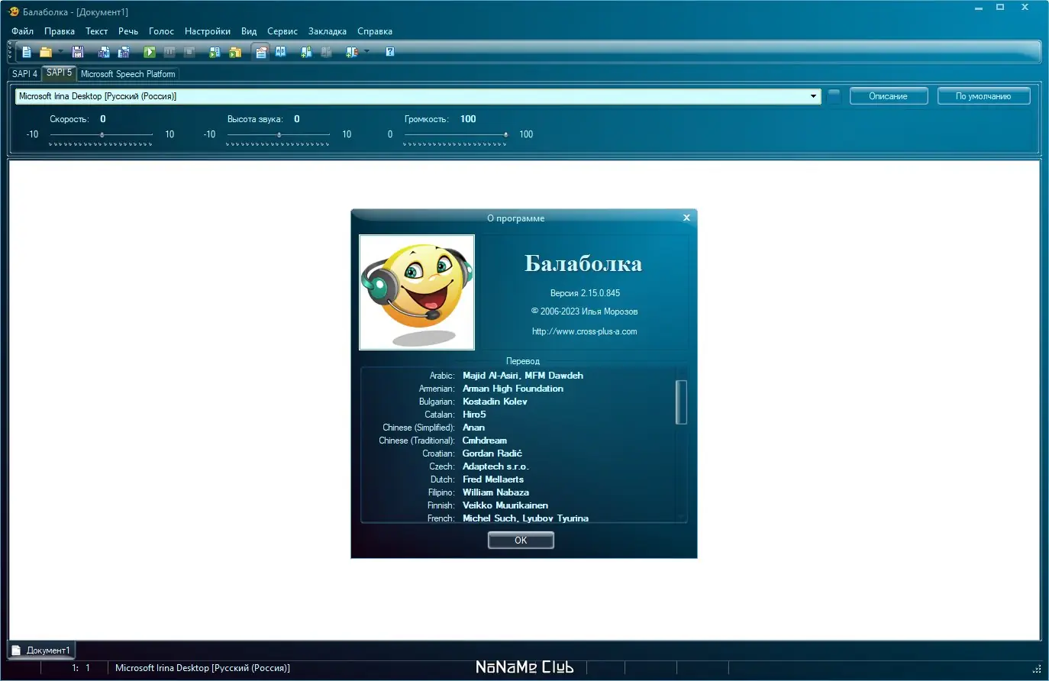Viewport: 1049px width, 681px height.
Task: Click the Описание button
Action: click(889, 96)
